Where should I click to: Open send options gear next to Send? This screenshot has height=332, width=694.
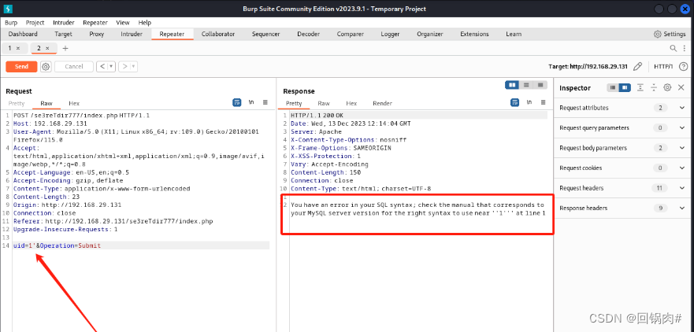(x=46, y=67)
